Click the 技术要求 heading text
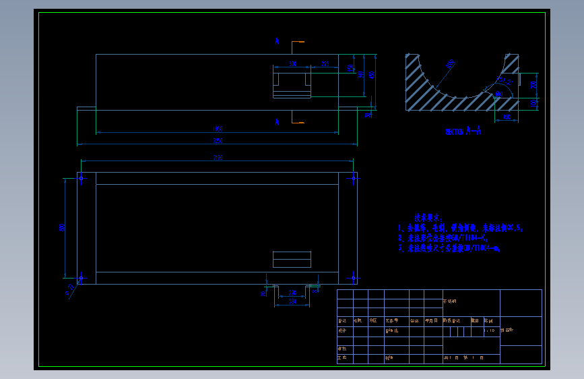Screen dimensions: 584x379 [x=428, y=218]
